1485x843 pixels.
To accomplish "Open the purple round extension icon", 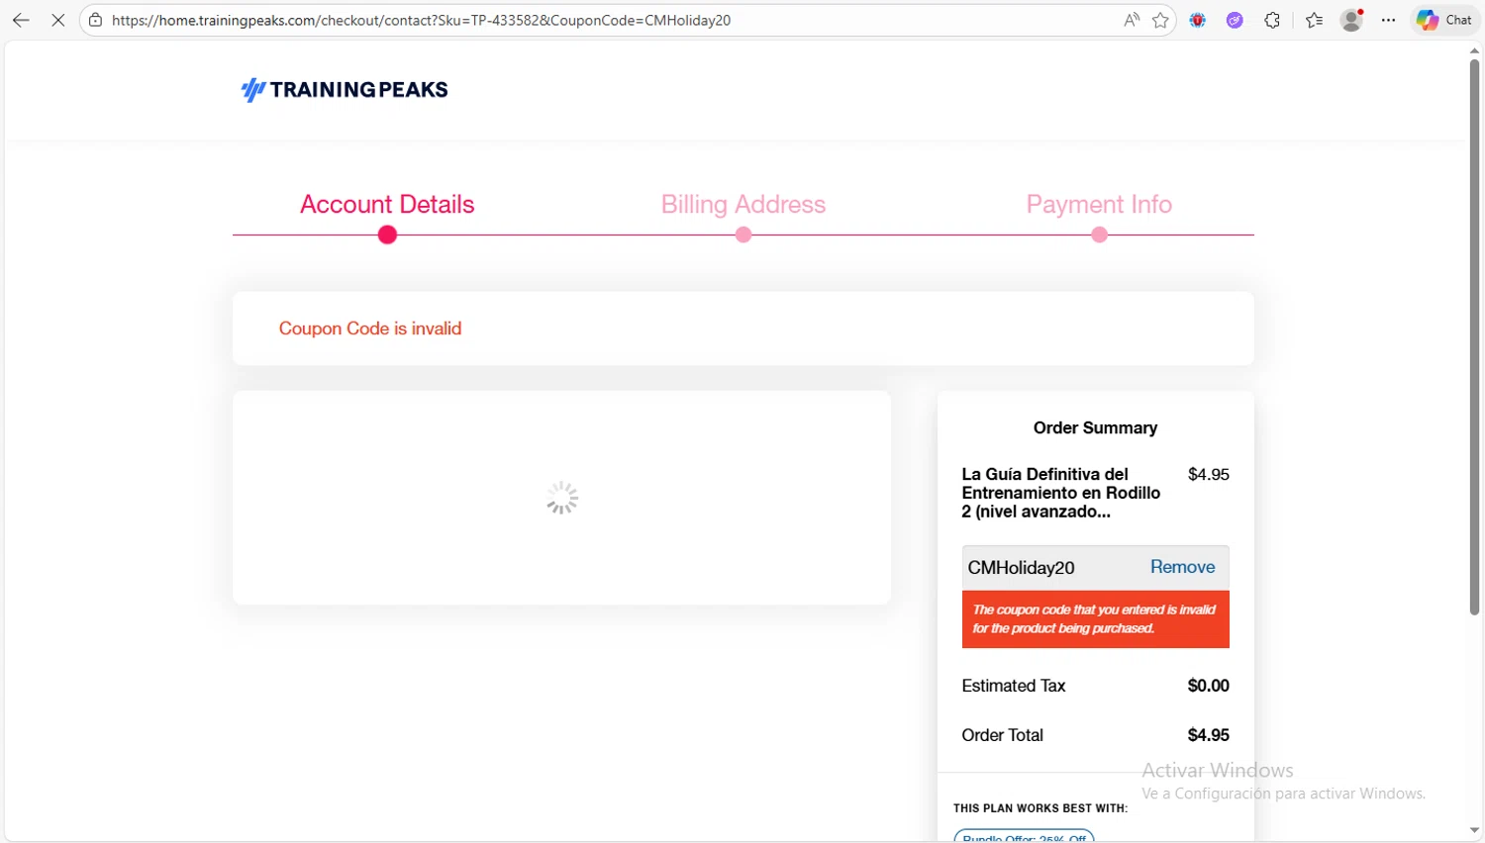I will point(1235,20).
